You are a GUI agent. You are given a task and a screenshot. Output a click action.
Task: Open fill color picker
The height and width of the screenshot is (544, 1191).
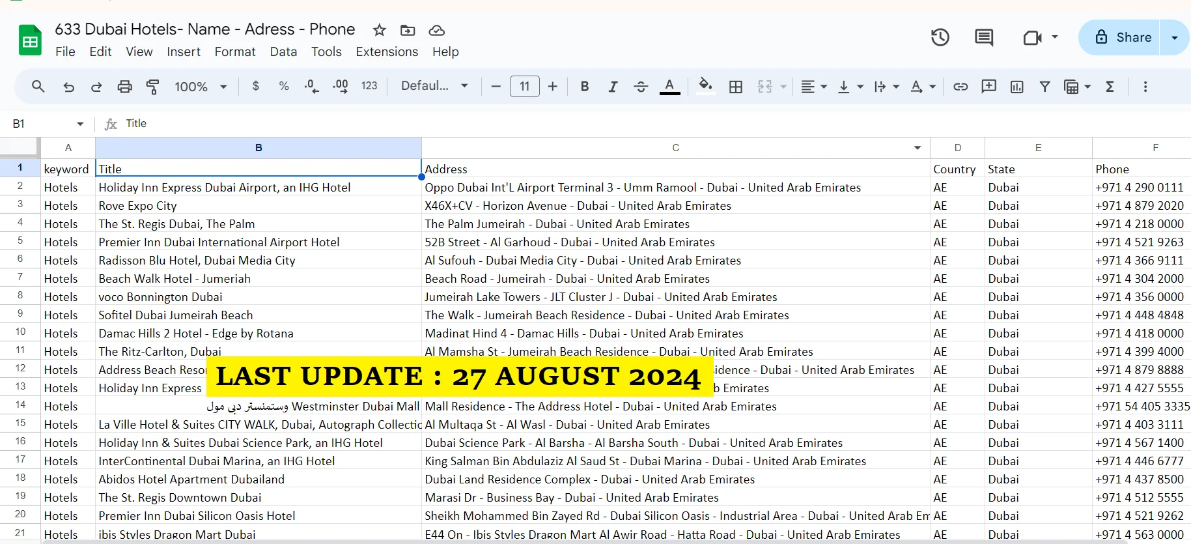705,87
